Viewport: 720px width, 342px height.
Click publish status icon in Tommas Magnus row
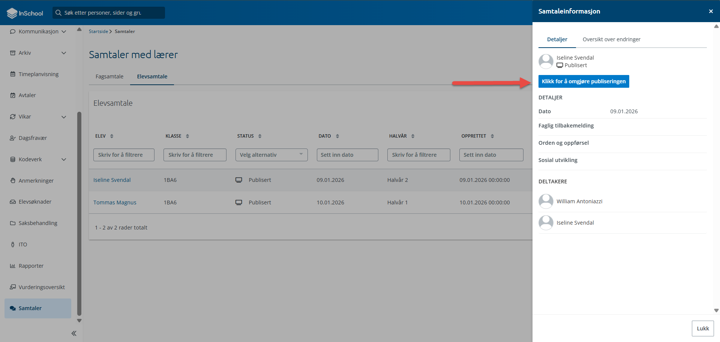click(x=239, y=202)
